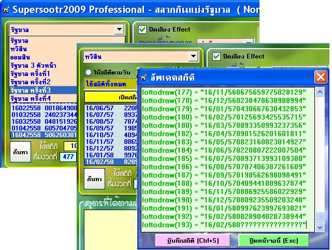332x250 pixels.
Task: Select row 16/07/57 in the middle list
Action: point(111,114)
